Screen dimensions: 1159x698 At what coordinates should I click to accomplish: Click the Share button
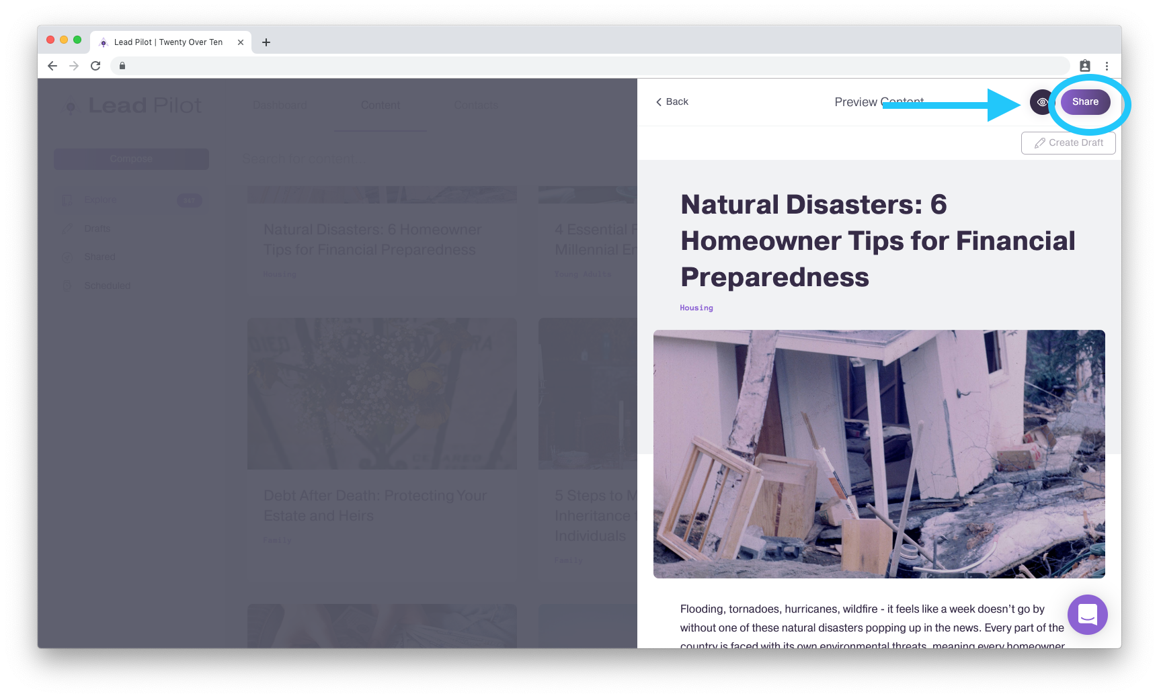coord(1085,102)
